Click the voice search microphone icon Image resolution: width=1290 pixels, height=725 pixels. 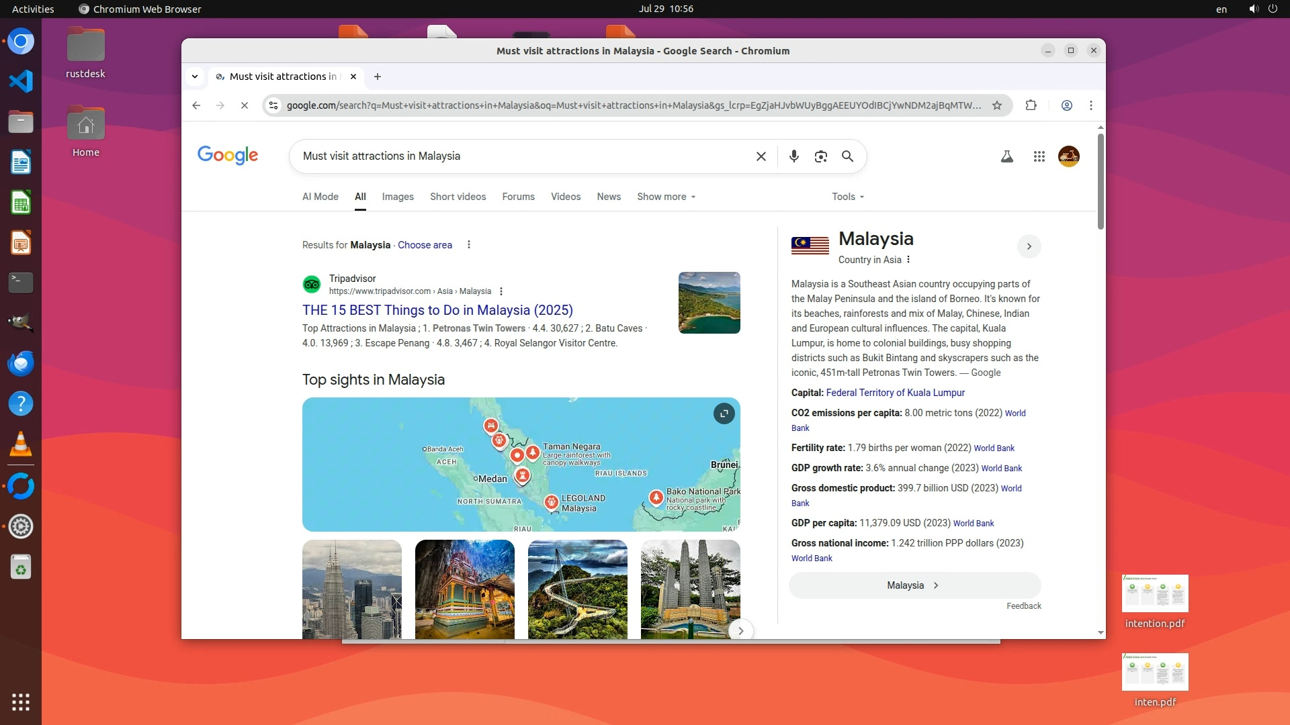click(793, 156)
